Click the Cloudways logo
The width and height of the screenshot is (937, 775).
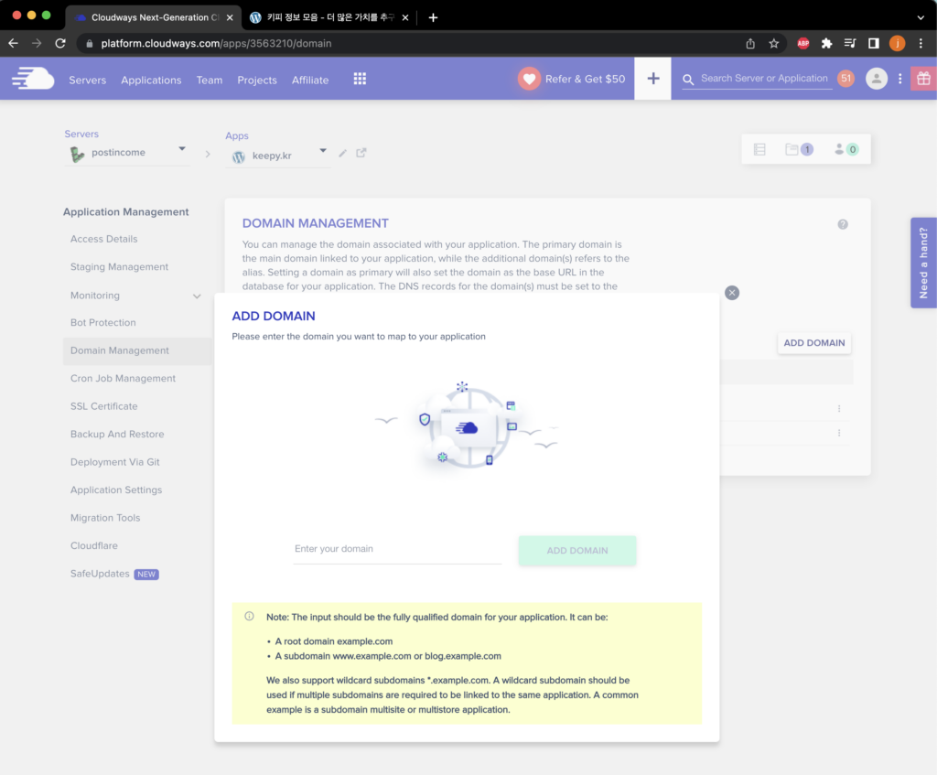[33, 79]
